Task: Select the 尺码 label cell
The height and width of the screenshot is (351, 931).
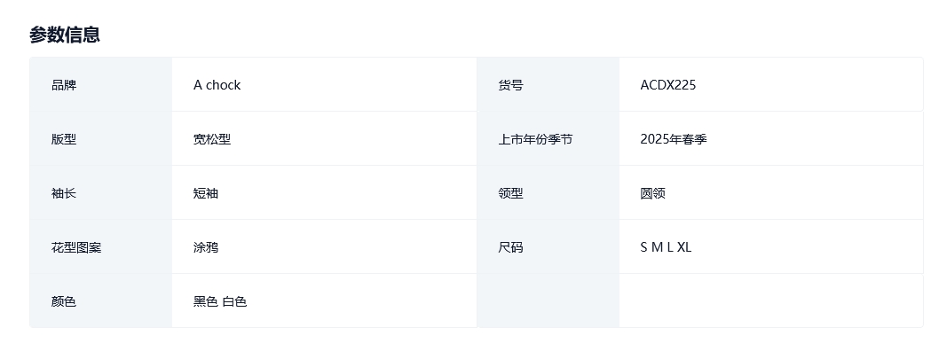Action: pyautogui.click(x=548, y=246)
